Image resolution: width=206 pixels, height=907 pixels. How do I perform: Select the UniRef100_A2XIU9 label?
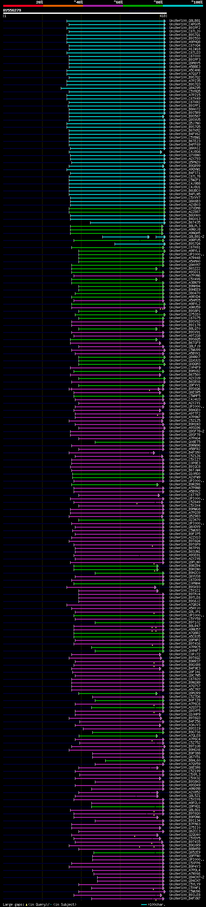pos(185,378)
